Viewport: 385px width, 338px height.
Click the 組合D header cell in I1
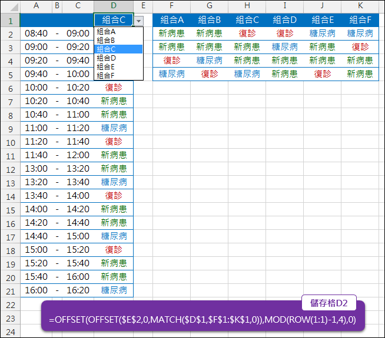(284, 20)
